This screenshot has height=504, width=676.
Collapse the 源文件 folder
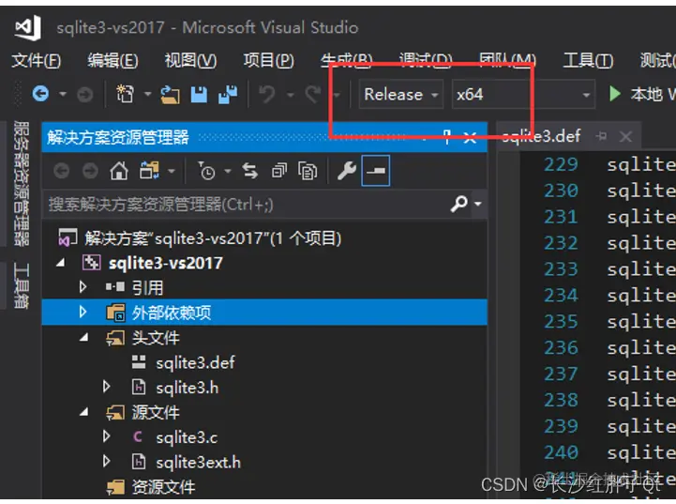pos(84,413)
